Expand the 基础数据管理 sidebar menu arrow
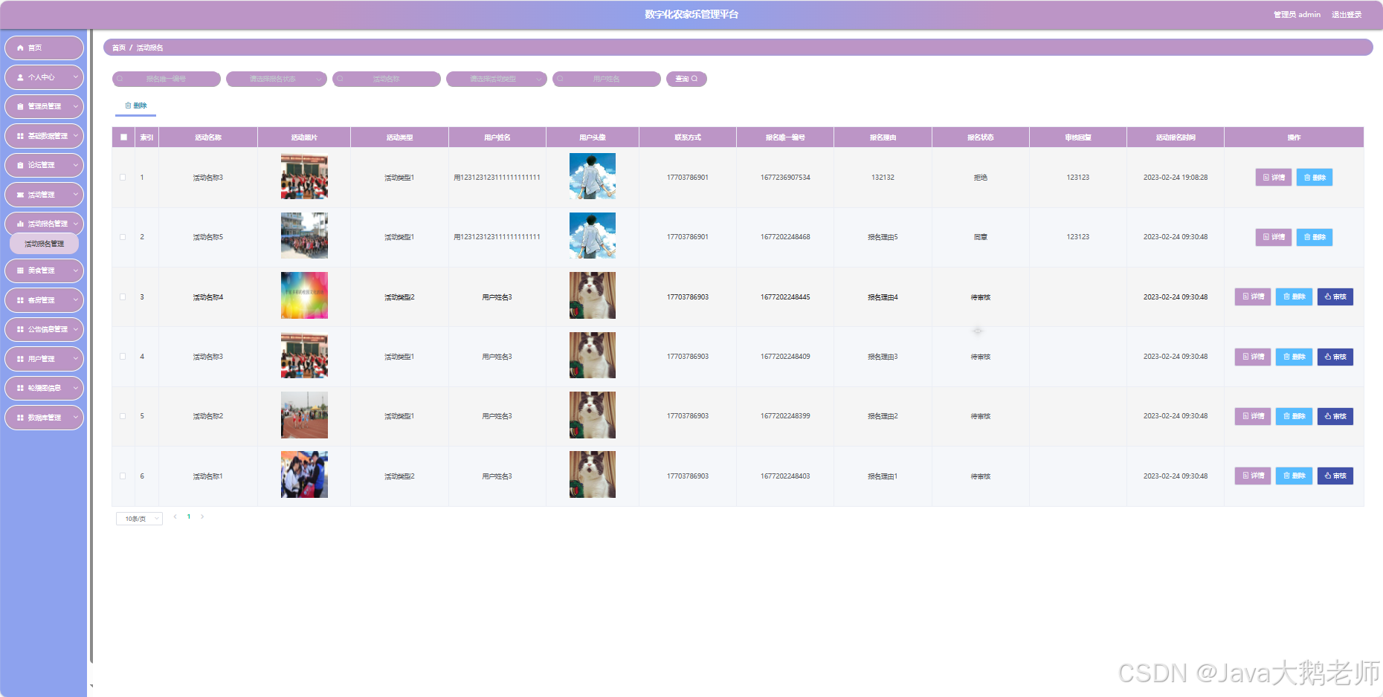The height and width of the screenshot is (697, 1383). (75, 136)
